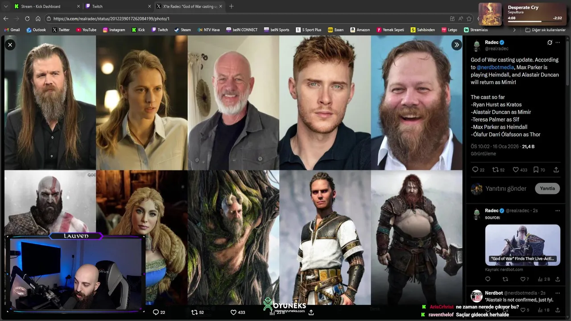Click the Yanıtını gönder reply field
The height and width of the screenshot is (321, 571).
(506, 189)
